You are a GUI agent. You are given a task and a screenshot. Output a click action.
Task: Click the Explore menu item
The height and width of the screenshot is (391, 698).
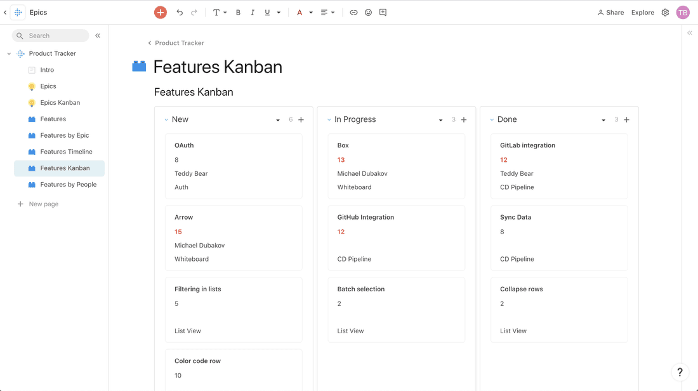pos(642,12)
